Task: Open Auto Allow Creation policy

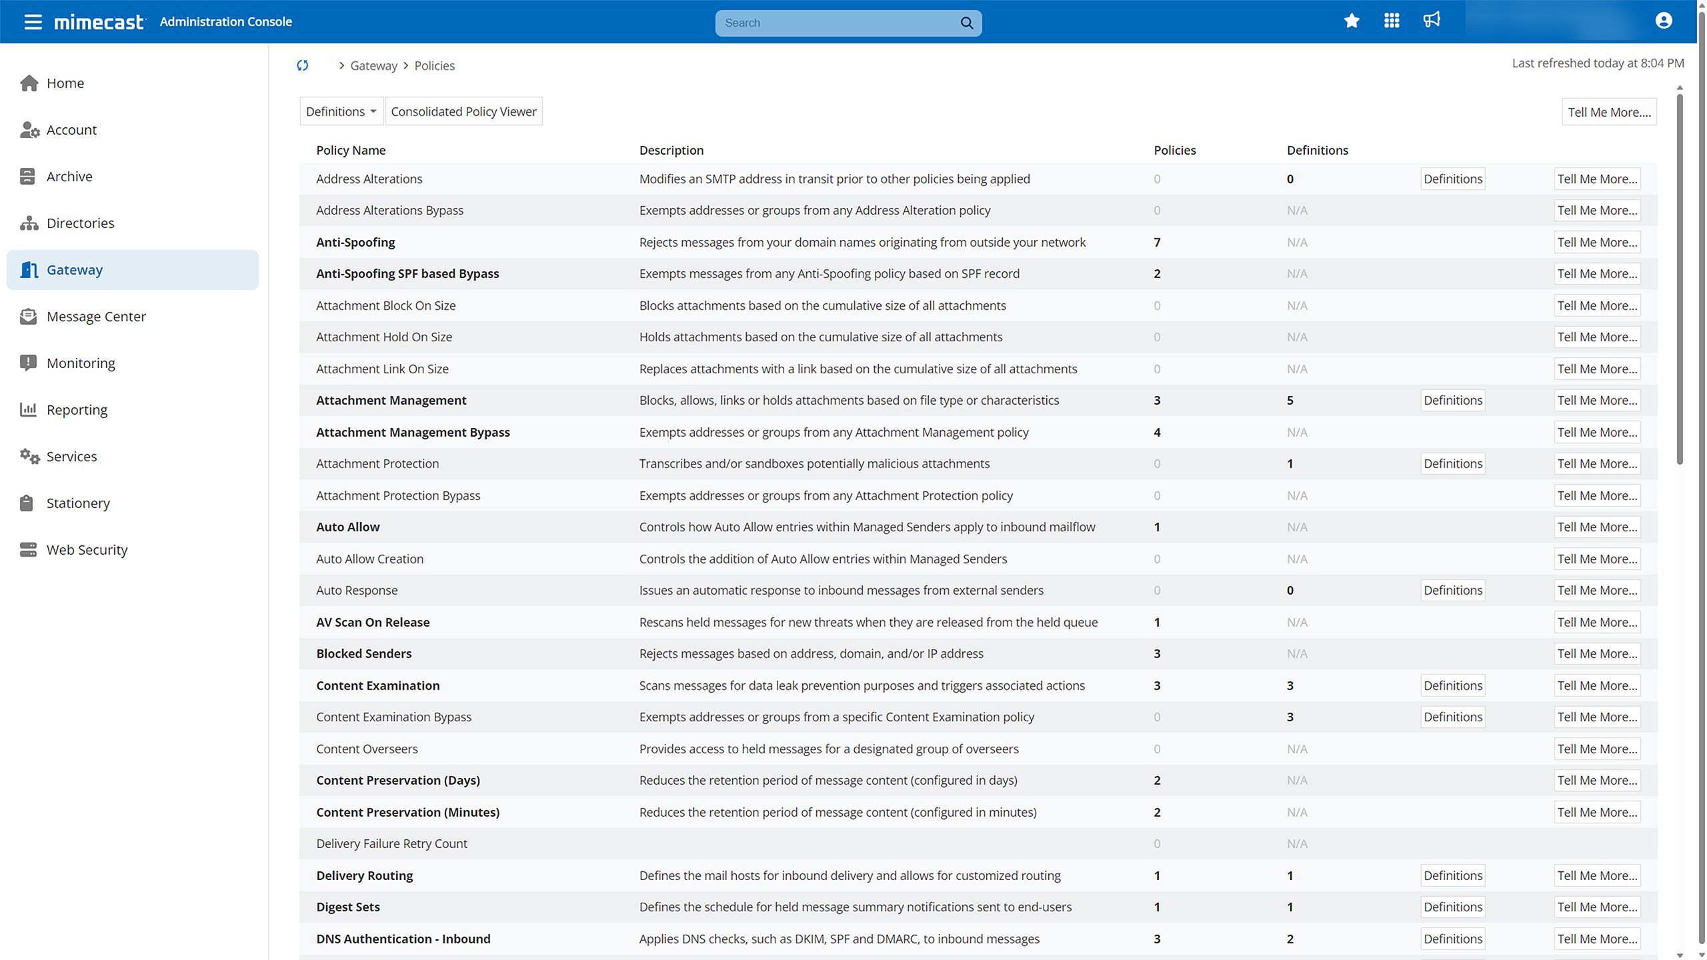Action: (369, 559)
